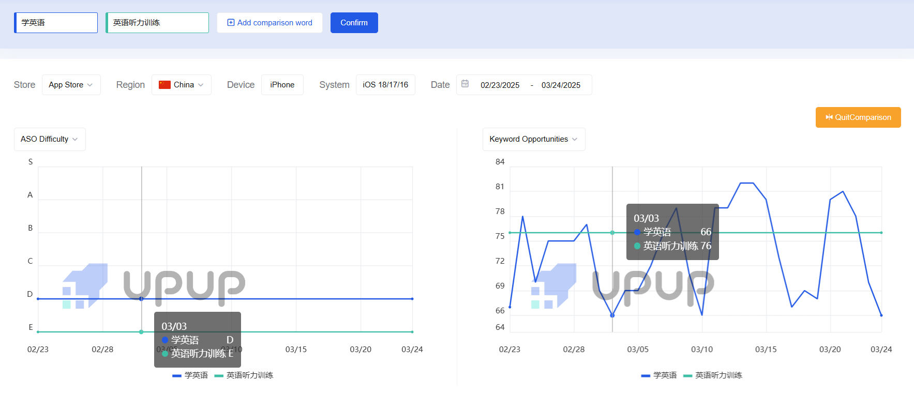Click the 03/10 label under Keyword Opportunities chart
This screenshot has height=394, width=914.
pos(702,350)
